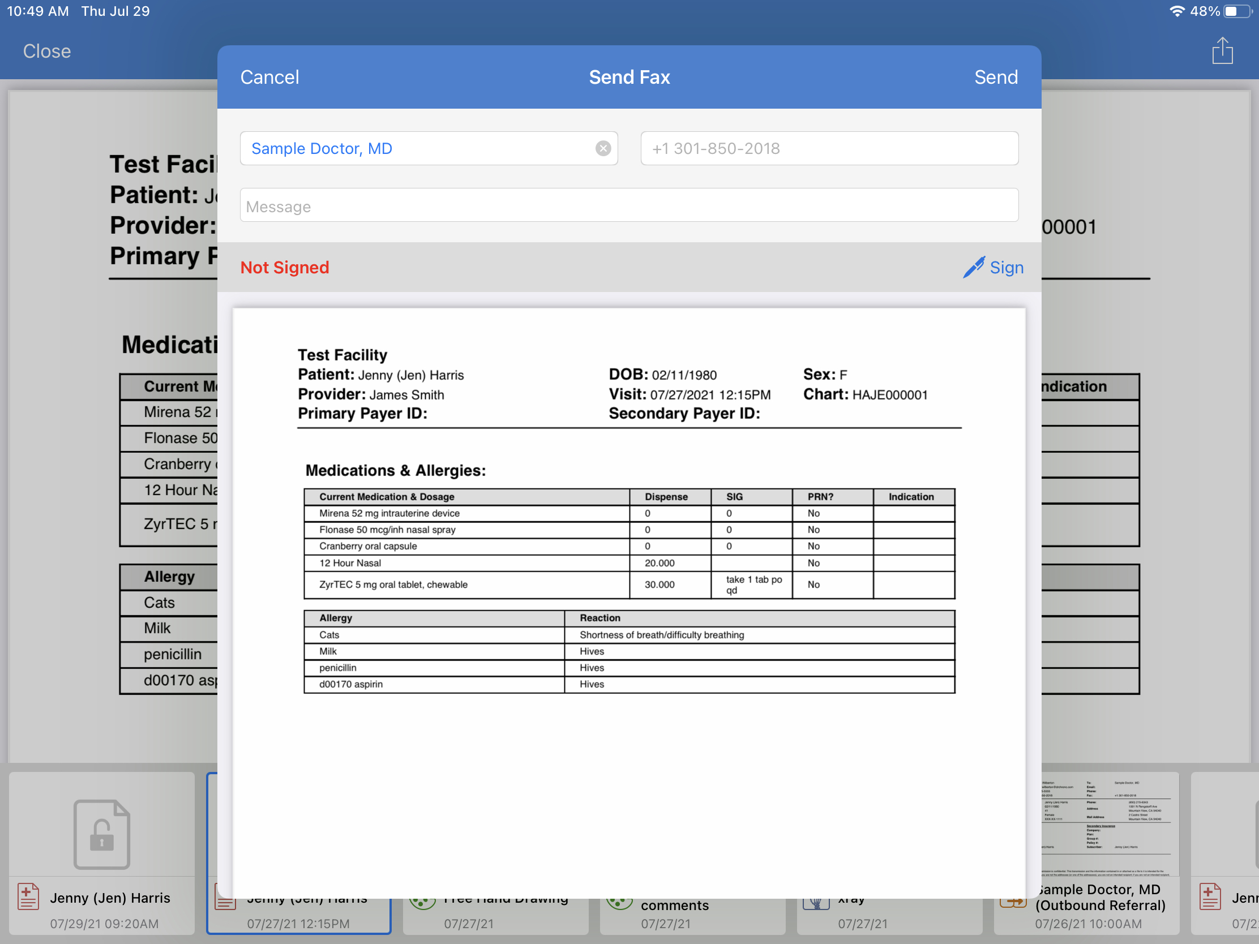The height and width of the screenshot is (944, 1259).
Task: Open locked document thumbnail for Jenny Harris
Action: [101, 852]
